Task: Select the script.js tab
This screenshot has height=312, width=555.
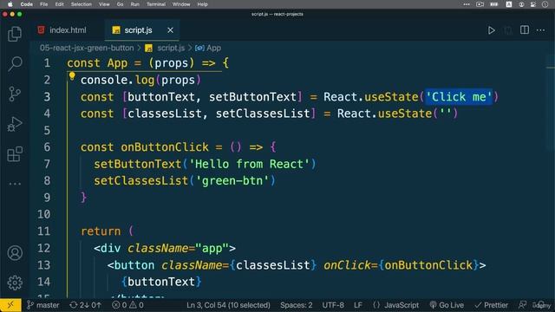Action: 138,30
